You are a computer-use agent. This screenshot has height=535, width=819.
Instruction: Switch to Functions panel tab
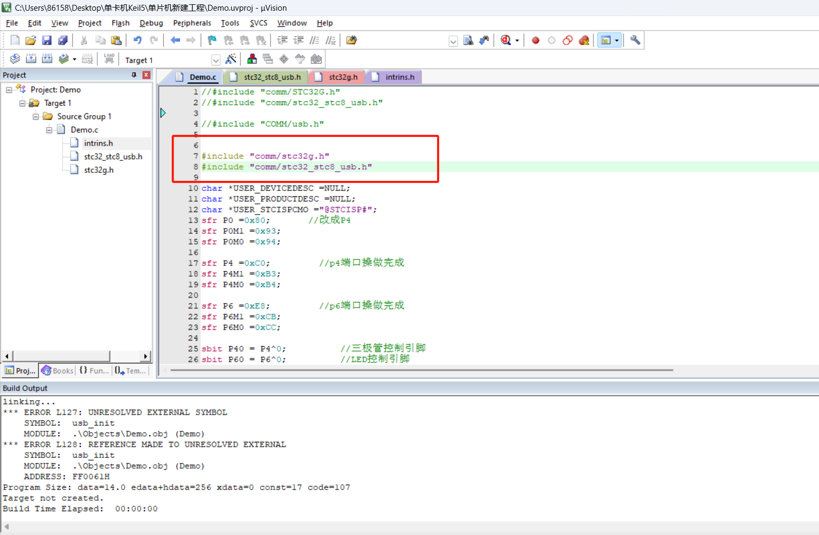pos(94,371)
